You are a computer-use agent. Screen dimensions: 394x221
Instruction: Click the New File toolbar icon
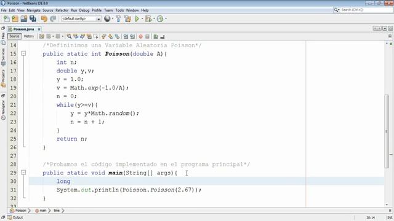pyautogui.click(x=7, y=19)
